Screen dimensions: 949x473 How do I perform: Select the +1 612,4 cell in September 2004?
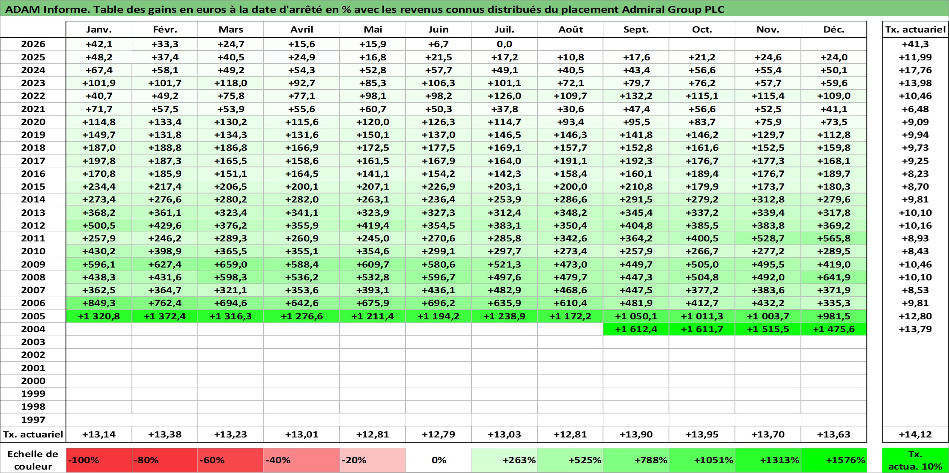pos(636,329)
